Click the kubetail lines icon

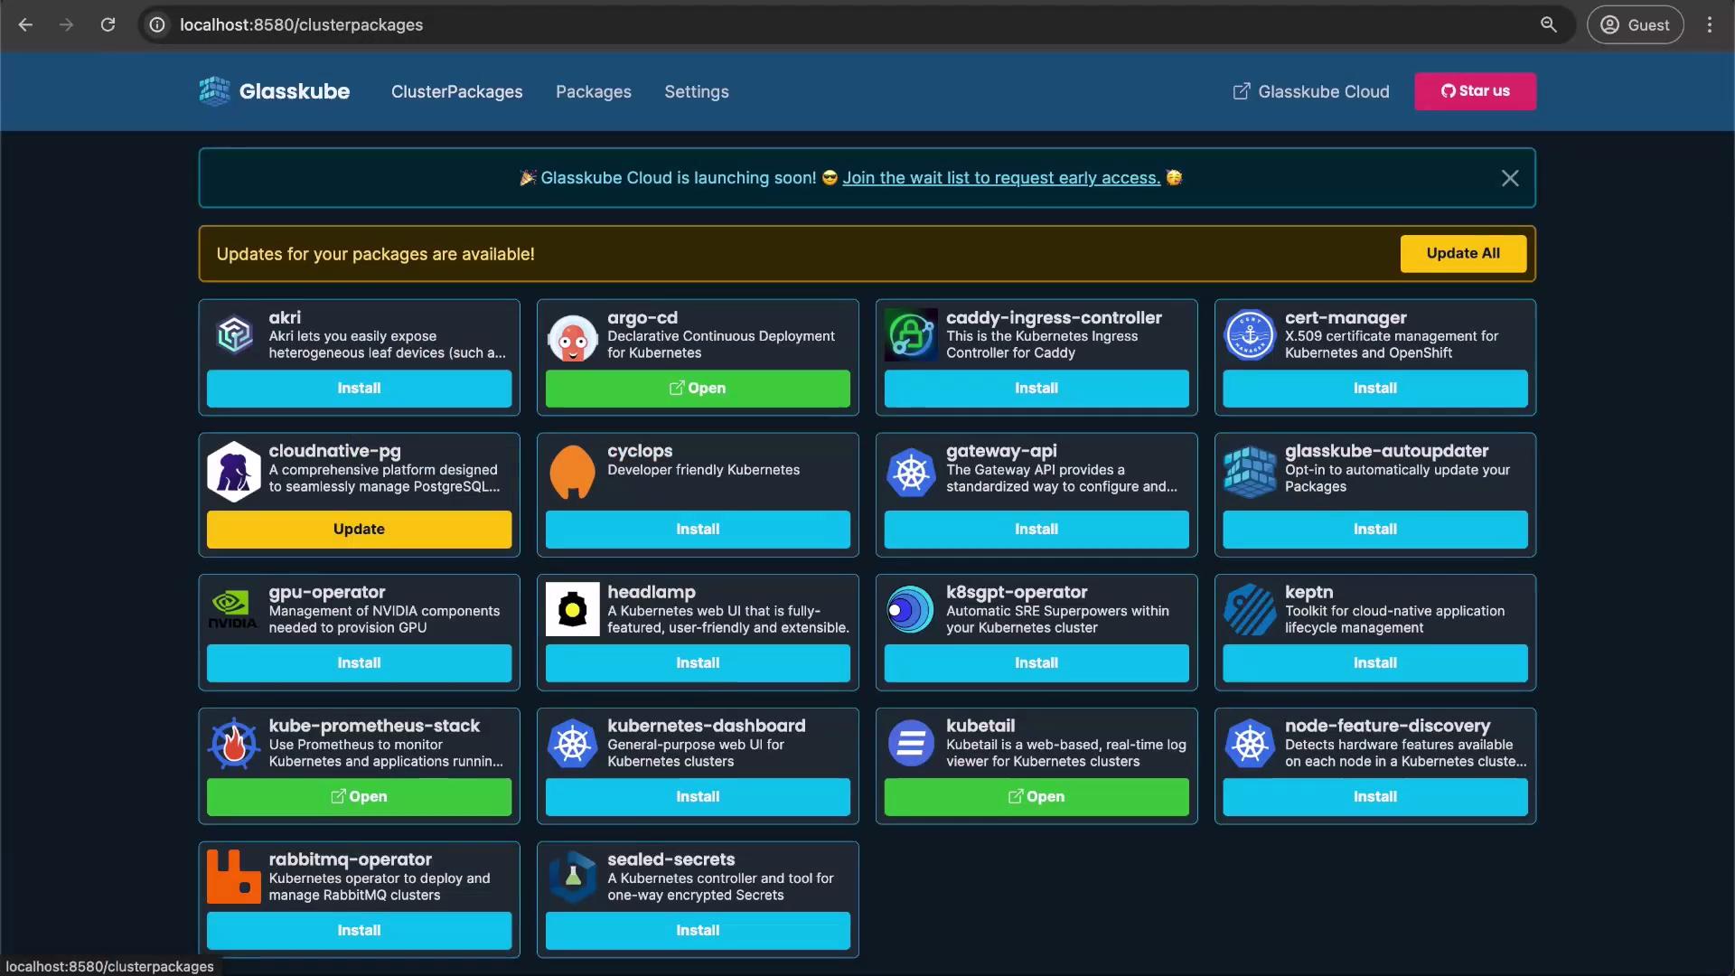coord(911,743)
